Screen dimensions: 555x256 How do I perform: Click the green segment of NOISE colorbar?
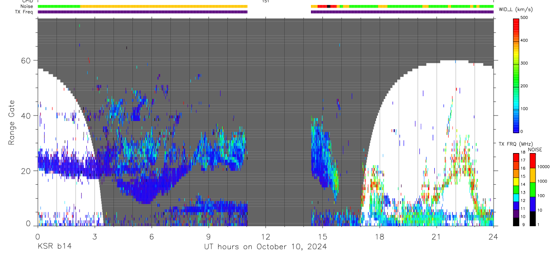[x=532, y=189]
